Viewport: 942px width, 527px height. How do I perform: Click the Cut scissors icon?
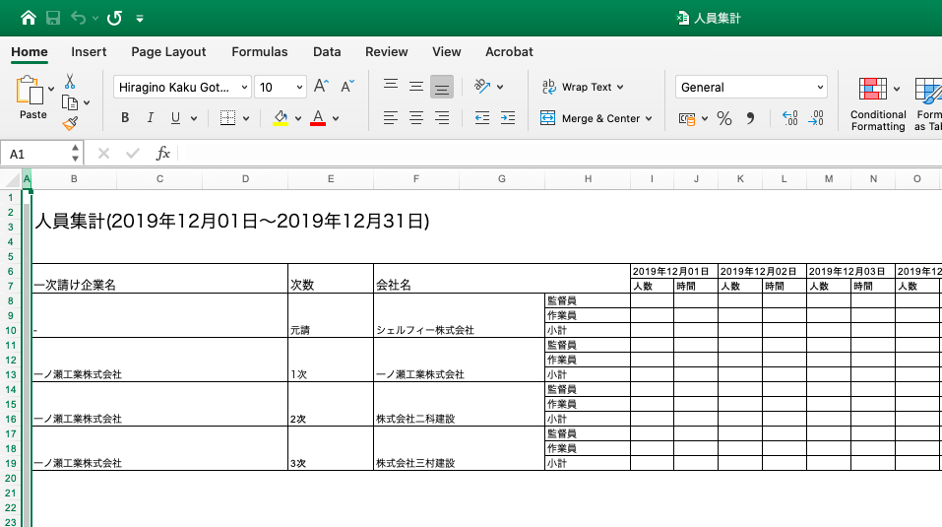(x=70, y=81)
